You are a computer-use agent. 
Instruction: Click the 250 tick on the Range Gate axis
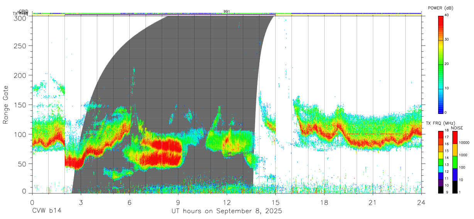pos(20,46)
